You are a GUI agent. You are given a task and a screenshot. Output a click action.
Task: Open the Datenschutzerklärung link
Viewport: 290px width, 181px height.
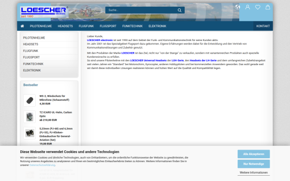click(x=42, y=165)
